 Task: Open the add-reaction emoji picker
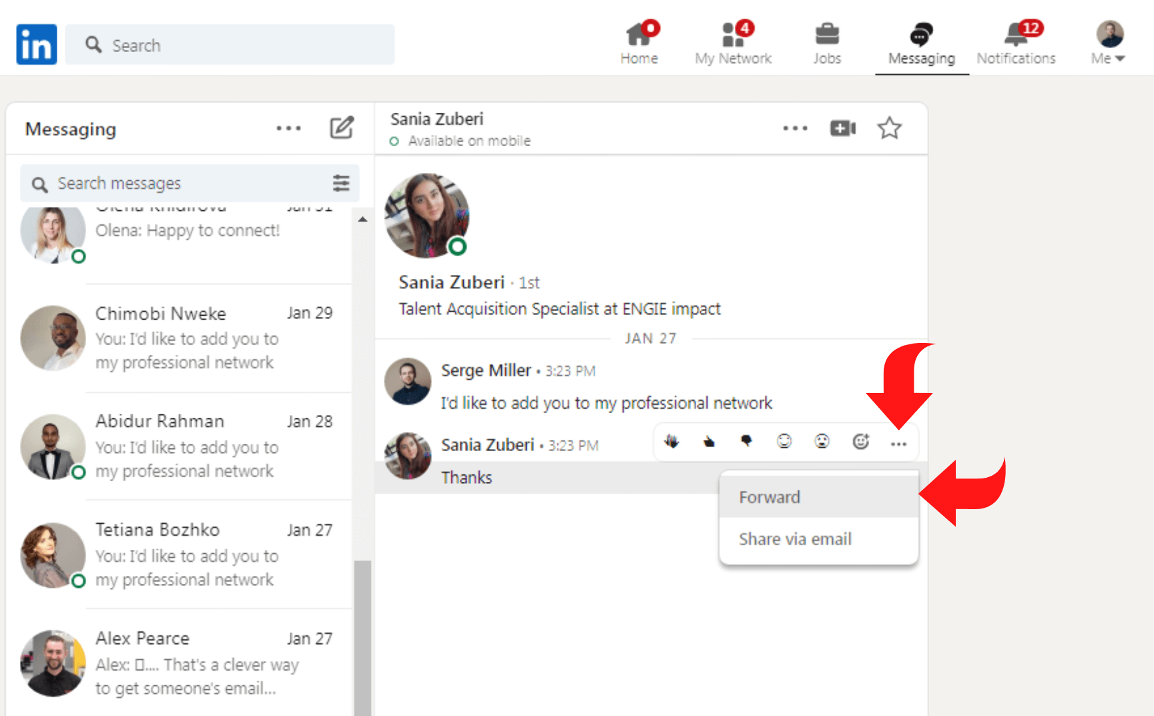pyautogui.click(x=860, y=441)
